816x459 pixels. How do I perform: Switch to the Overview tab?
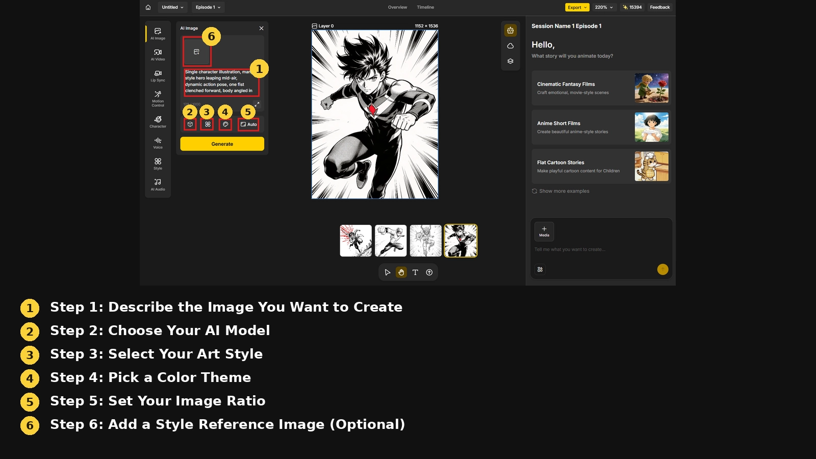point(397,7)
